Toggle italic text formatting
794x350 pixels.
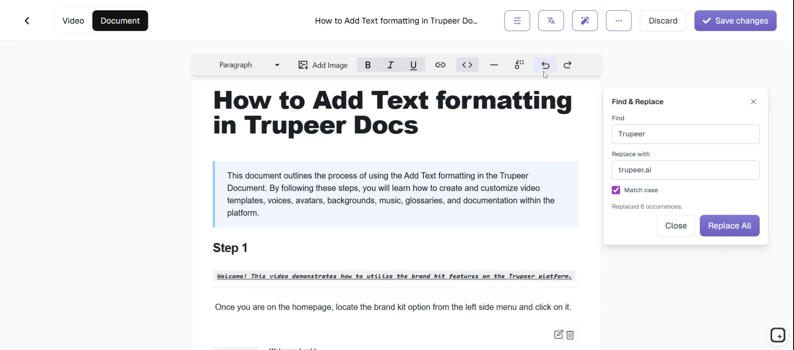[x=390, y=65]
